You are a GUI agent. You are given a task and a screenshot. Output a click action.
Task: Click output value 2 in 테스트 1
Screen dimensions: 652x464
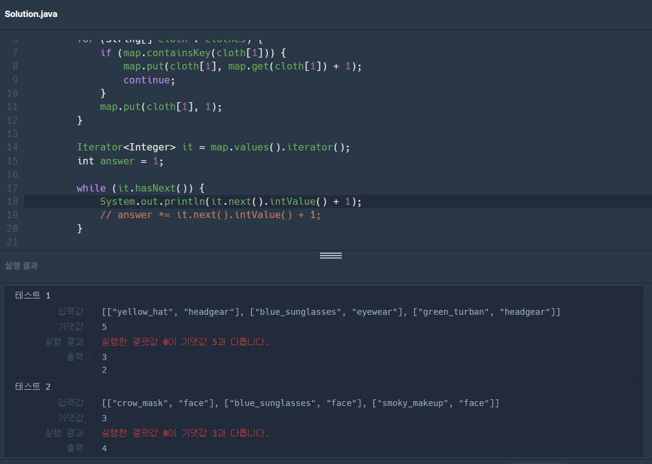105,370
